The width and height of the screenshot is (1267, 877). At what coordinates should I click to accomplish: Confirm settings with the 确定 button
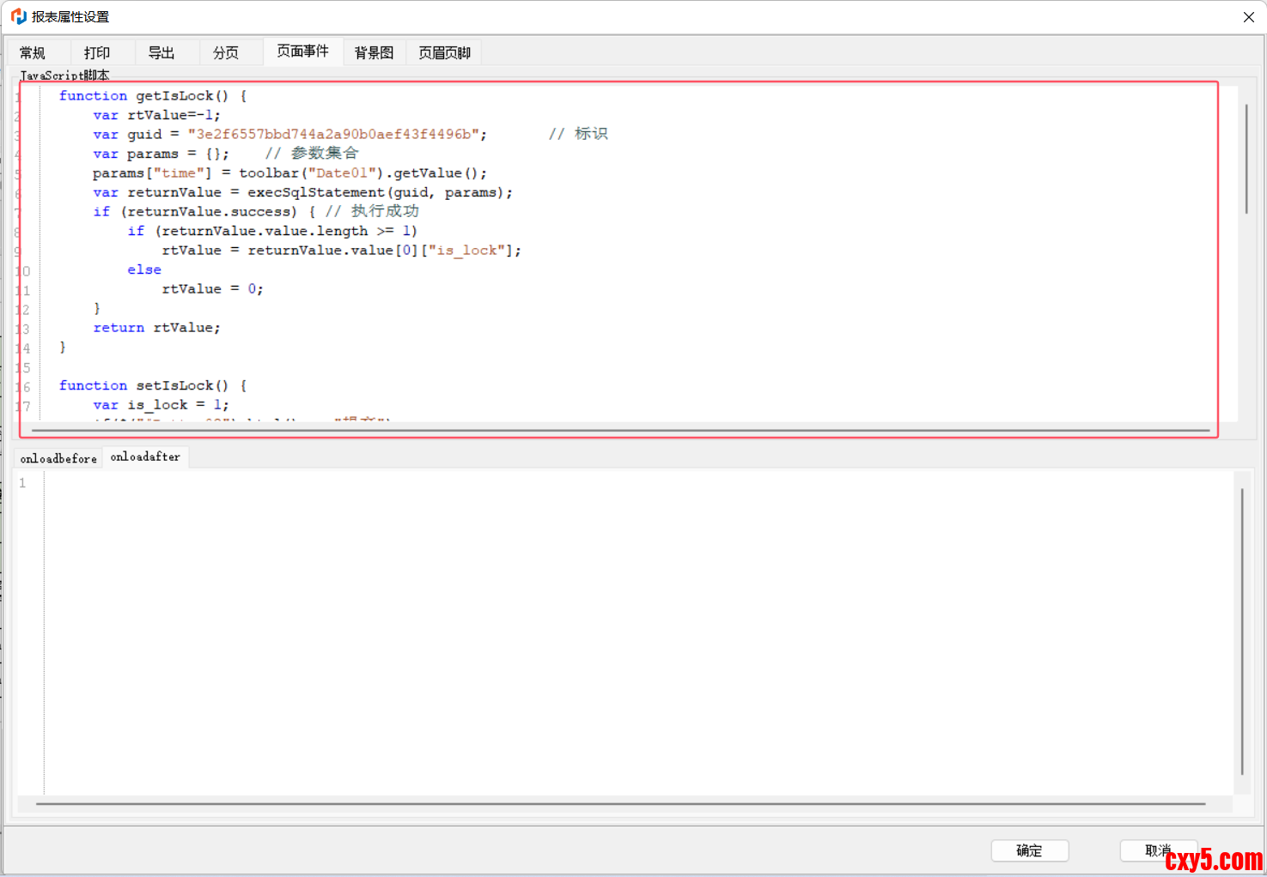(x=1029, y=850)
